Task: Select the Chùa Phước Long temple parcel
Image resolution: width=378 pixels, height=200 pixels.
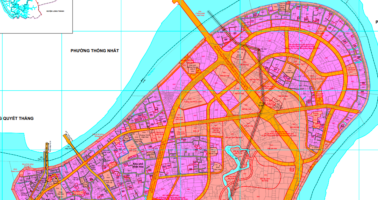Action: point(214,153)
